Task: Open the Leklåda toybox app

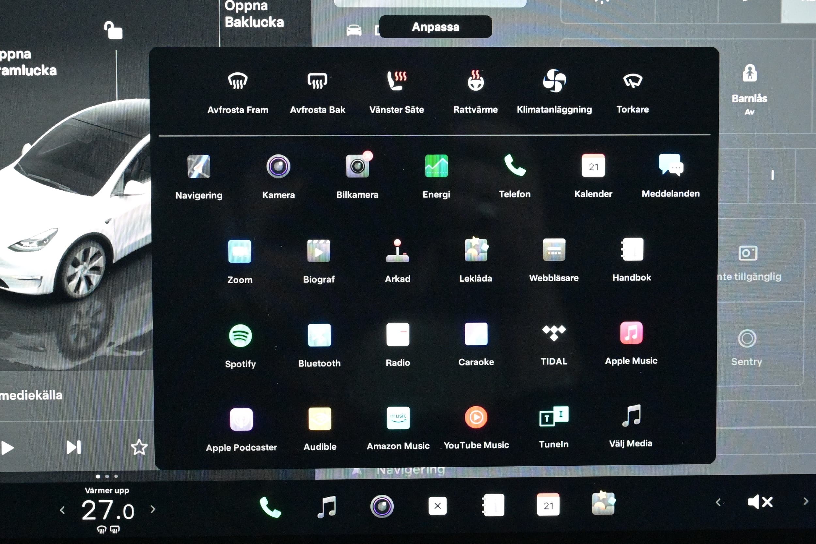Action: [x=476, y=250]
